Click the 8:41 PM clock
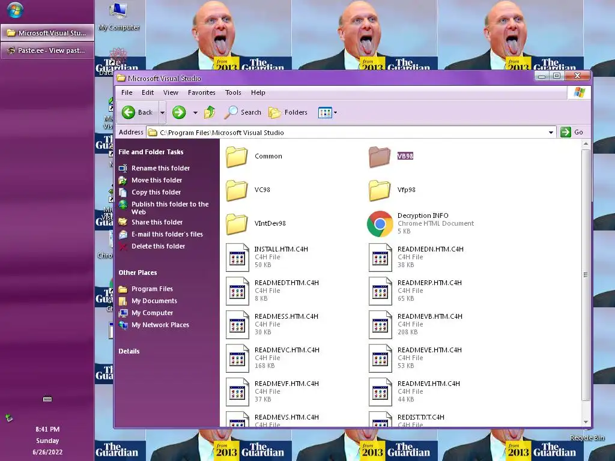This screenshot has width=615, height=461. point(47,429)
